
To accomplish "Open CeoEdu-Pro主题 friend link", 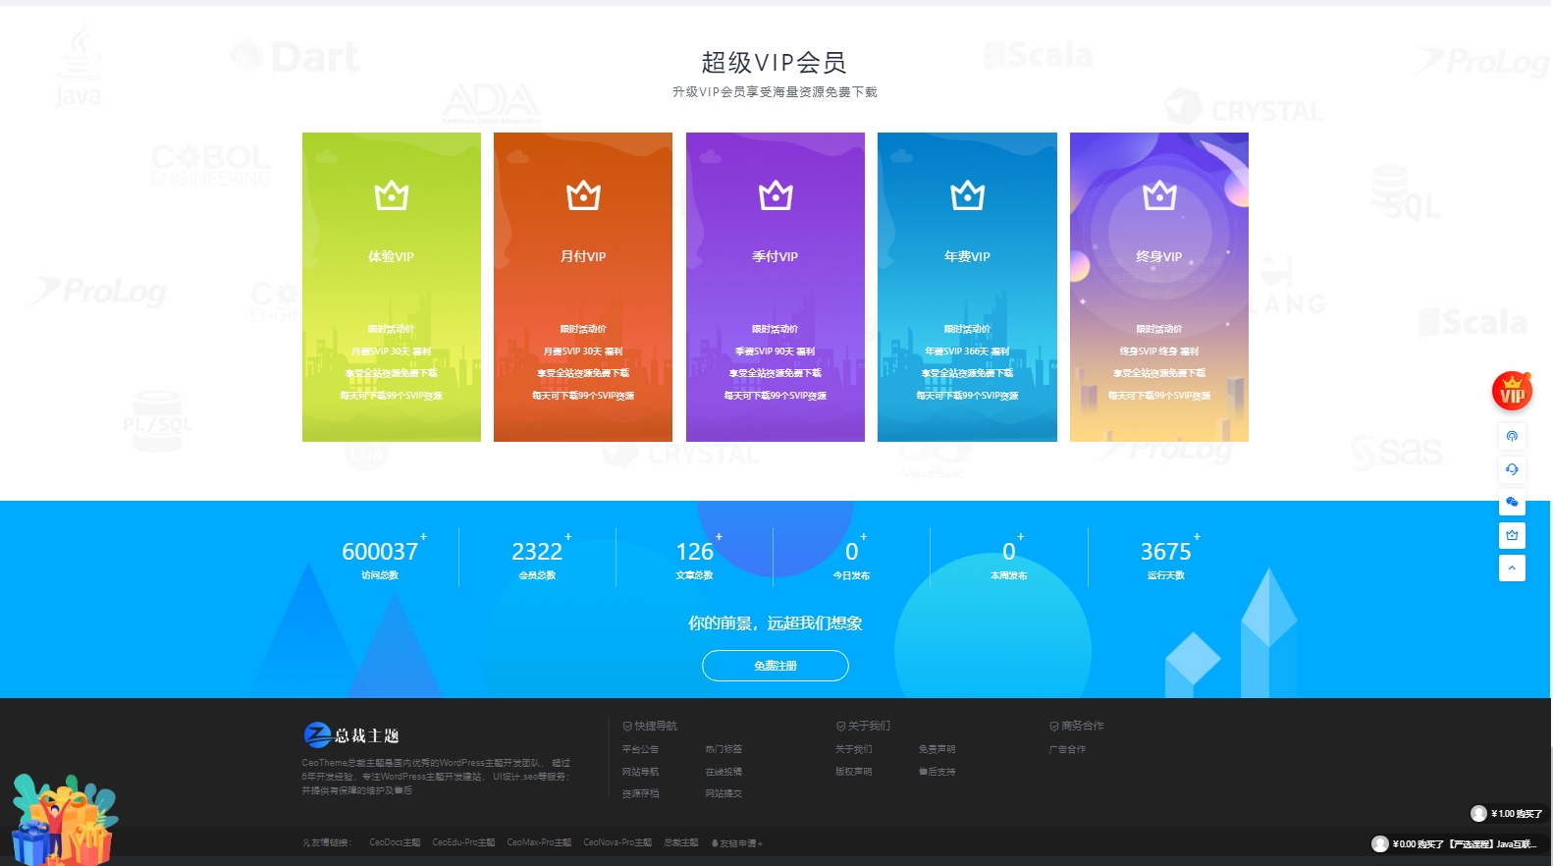I will [463, 842].
